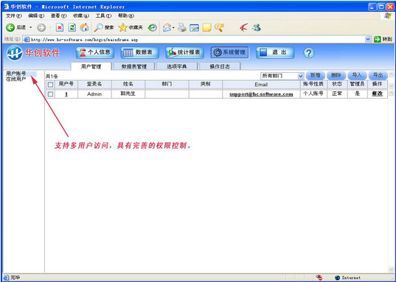The image size is (396, 282).
Task: Click the IE Forward arrow button
Action: point(41,27)
